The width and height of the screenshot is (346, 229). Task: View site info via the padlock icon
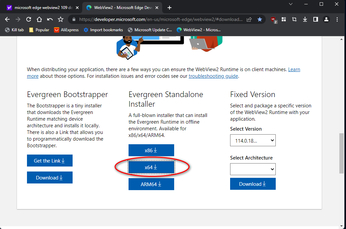click(x=74, y=19)
